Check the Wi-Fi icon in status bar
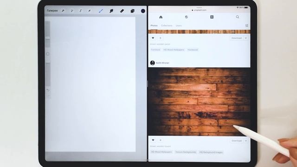The width and height of the screenshot is (297, 167). point(238,7)
